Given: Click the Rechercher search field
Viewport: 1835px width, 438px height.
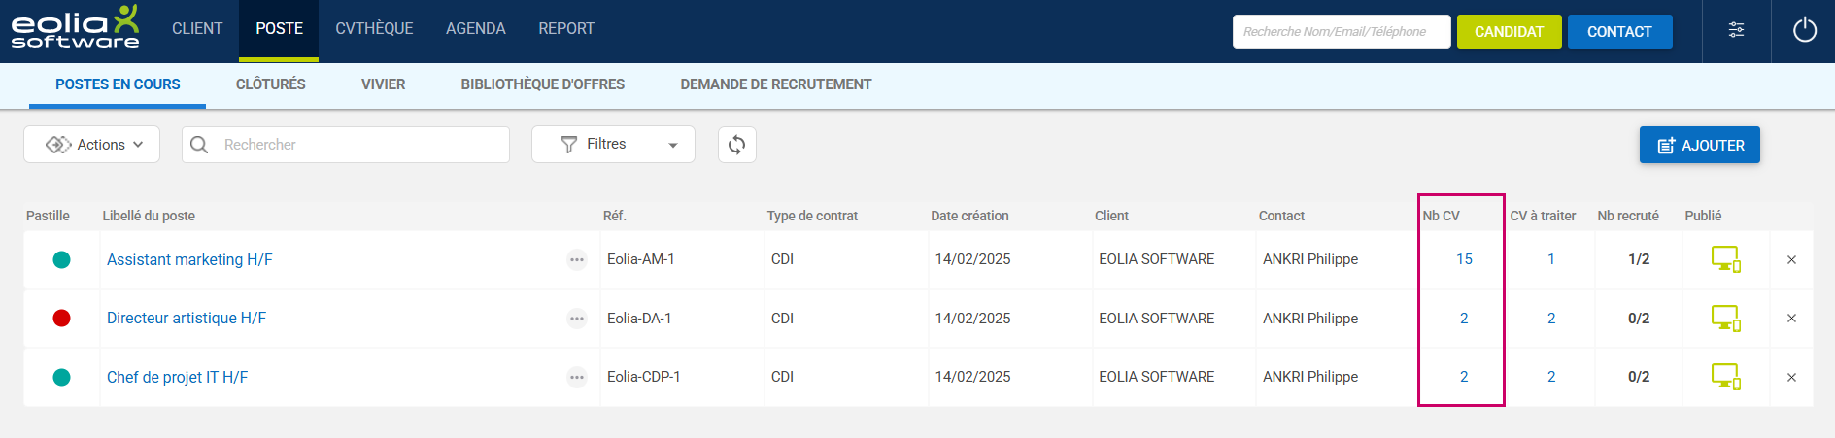Looking at the screenshot, I should tap(359, 145).
